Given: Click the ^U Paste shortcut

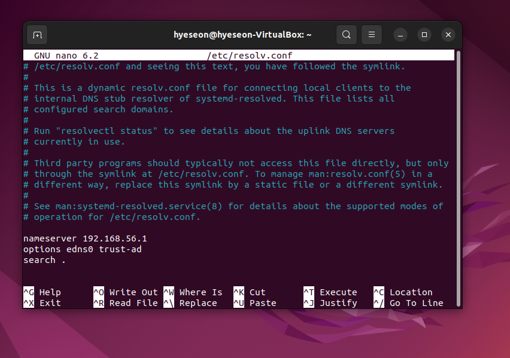Looking at the screenshot, I should click(255, 303).
